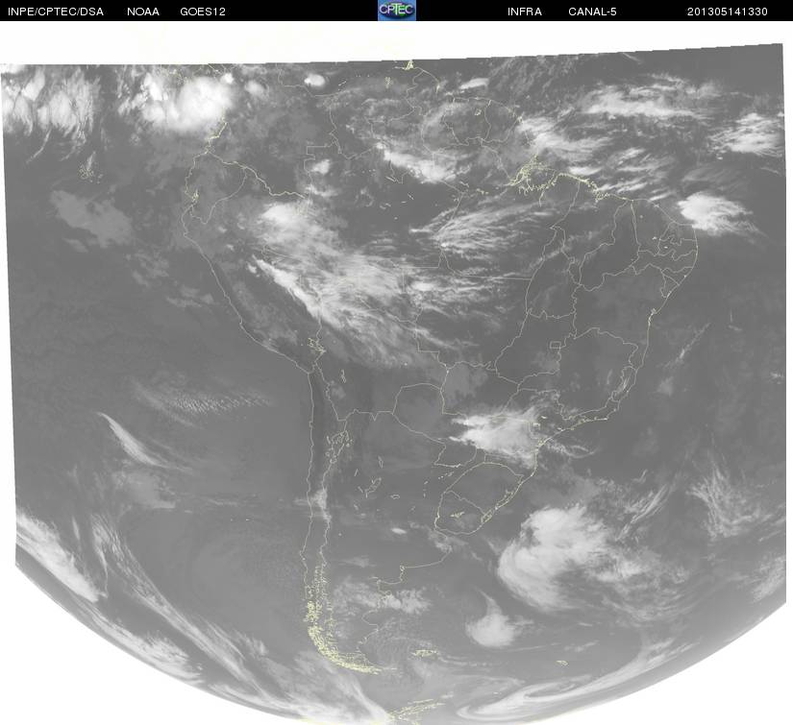
Task: Click the NOAA label in header
Action: click(143, 12)
